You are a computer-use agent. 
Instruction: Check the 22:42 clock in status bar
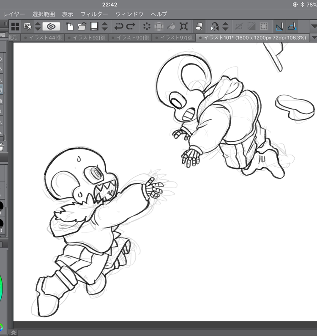tap(109, 5)
